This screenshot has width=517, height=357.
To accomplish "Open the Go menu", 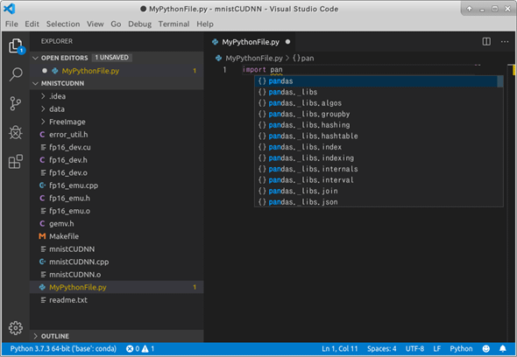I will (116, 24).
